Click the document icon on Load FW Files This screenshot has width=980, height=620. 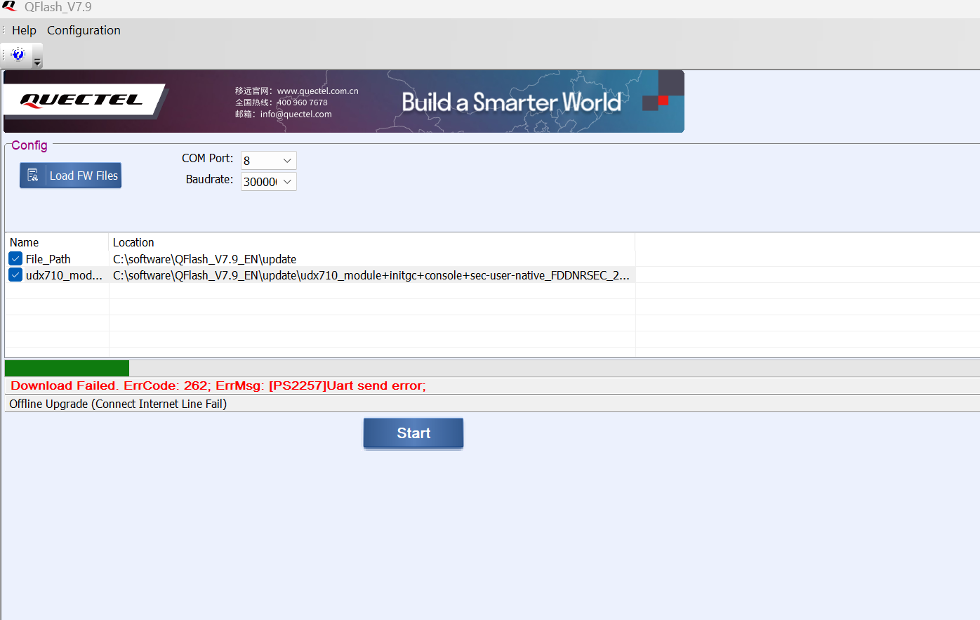[33, 176]
